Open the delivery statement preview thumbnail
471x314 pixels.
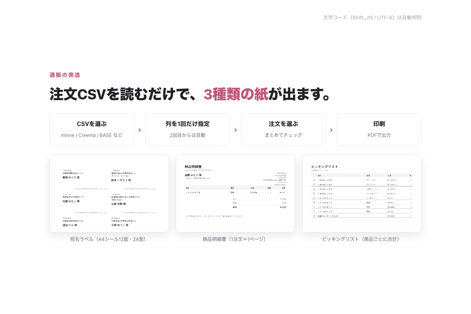(235, 194)
